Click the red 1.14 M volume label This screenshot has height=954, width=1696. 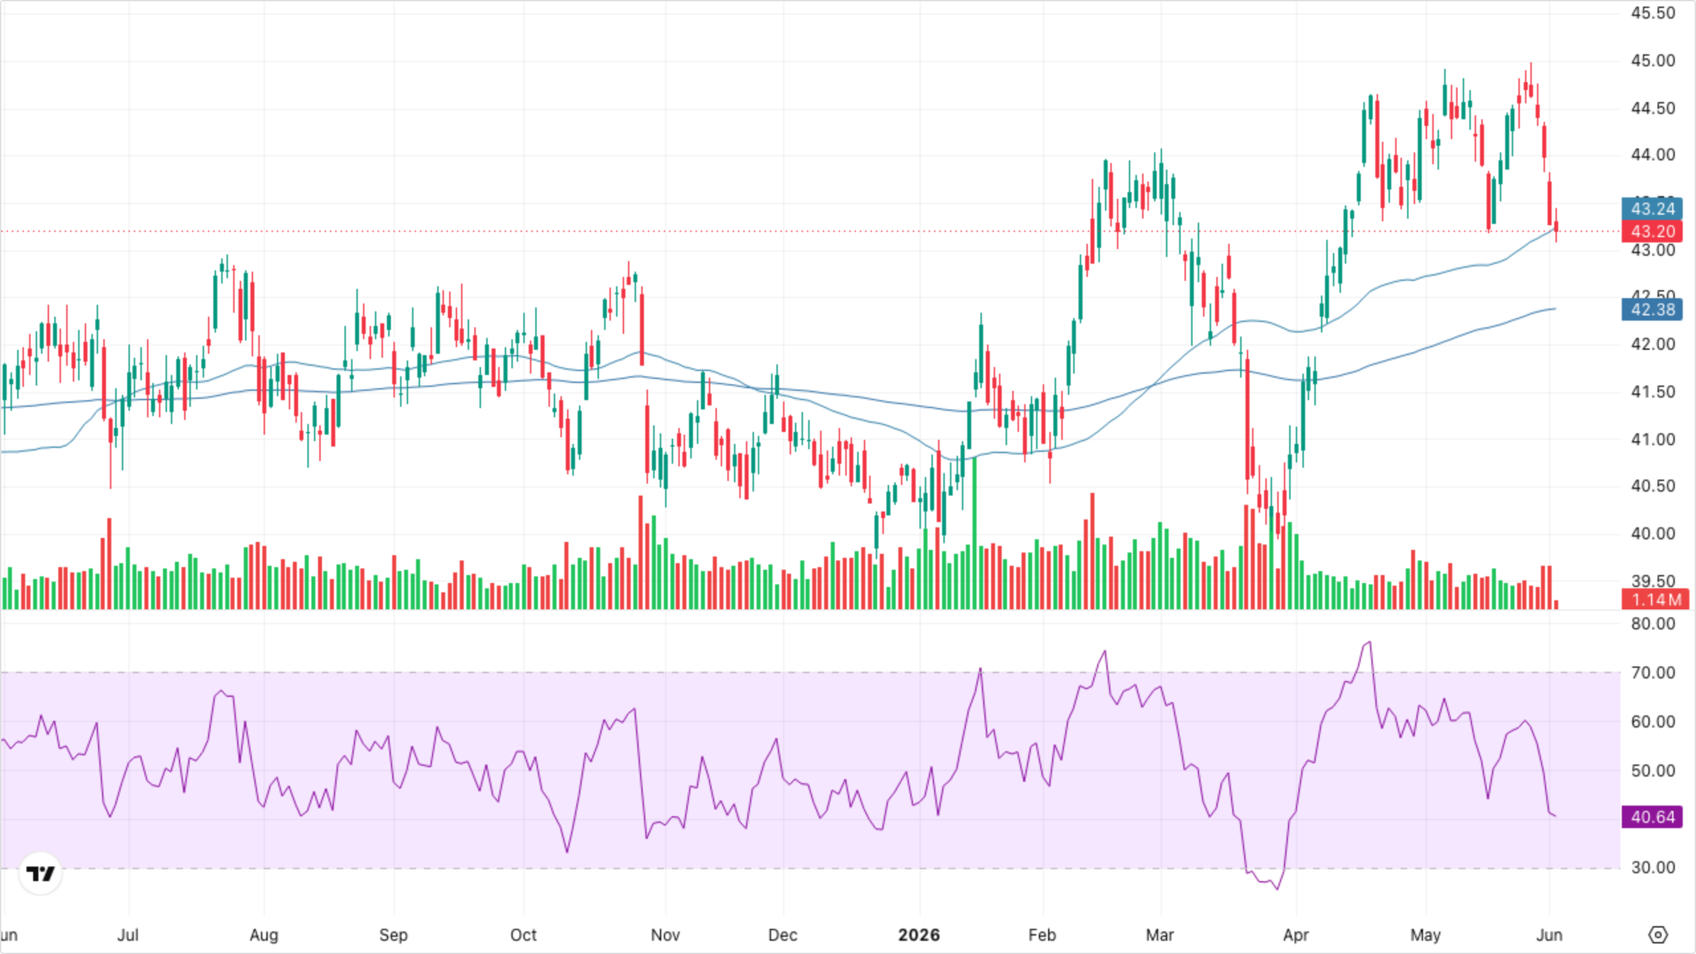point(1656,600)
